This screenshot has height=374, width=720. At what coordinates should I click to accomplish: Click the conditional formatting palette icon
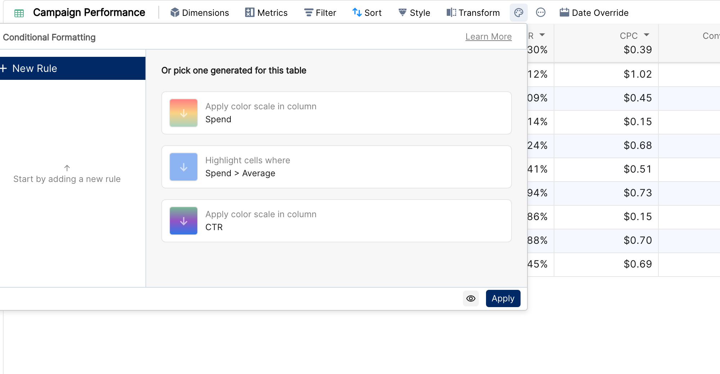coord(518,13)
